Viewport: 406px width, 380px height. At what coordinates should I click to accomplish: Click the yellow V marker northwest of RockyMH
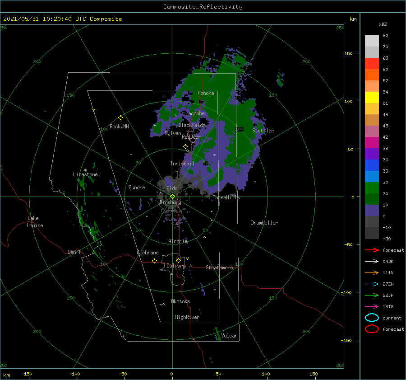point(94,110)
